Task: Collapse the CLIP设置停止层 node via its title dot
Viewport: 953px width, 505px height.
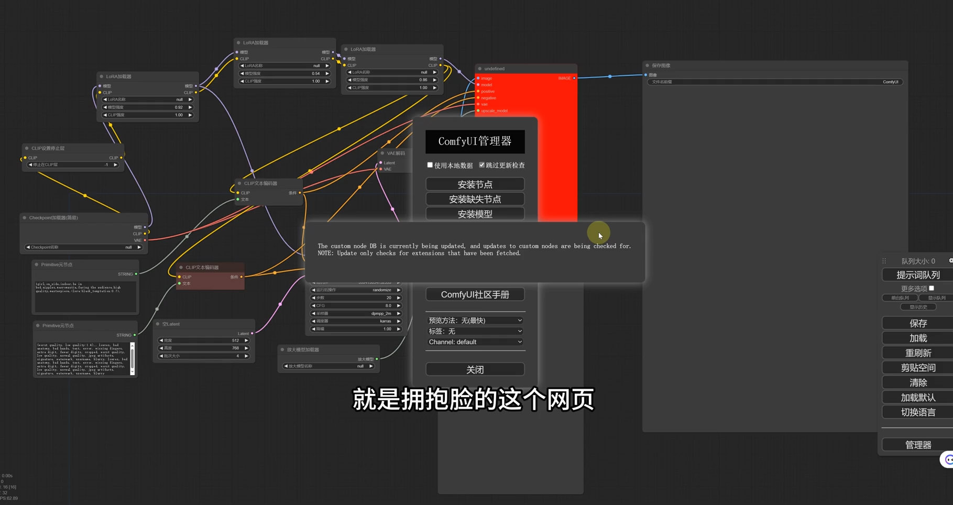Action: (x=27, y=148)
